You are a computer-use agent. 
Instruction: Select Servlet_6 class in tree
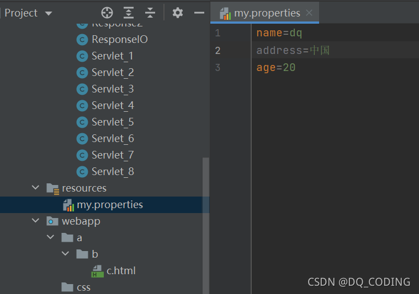click(x=113, y=139)
